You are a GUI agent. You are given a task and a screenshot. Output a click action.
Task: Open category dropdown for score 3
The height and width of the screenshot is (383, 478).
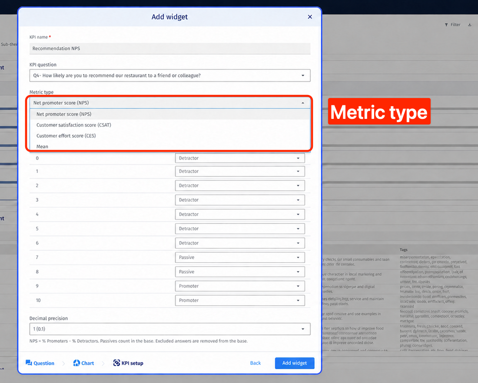240,200
